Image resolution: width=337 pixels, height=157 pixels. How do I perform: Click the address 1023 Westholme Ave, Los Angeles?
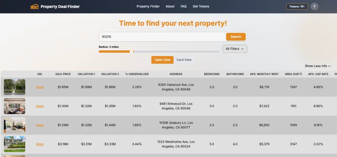176,144
